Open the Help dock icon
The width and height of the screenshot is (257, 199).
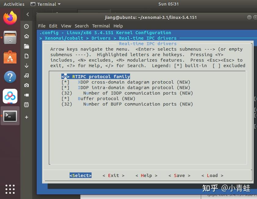coord(10,77)
